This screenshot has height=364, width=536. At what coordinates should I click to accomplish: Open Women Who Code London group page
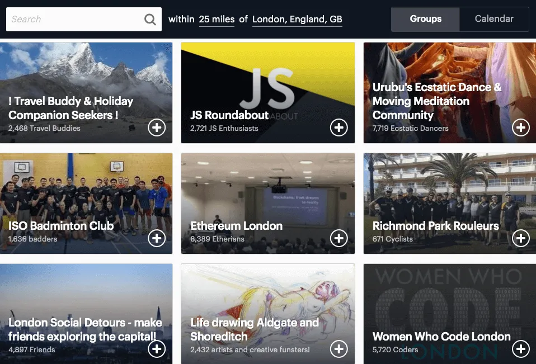pos(441,336)
